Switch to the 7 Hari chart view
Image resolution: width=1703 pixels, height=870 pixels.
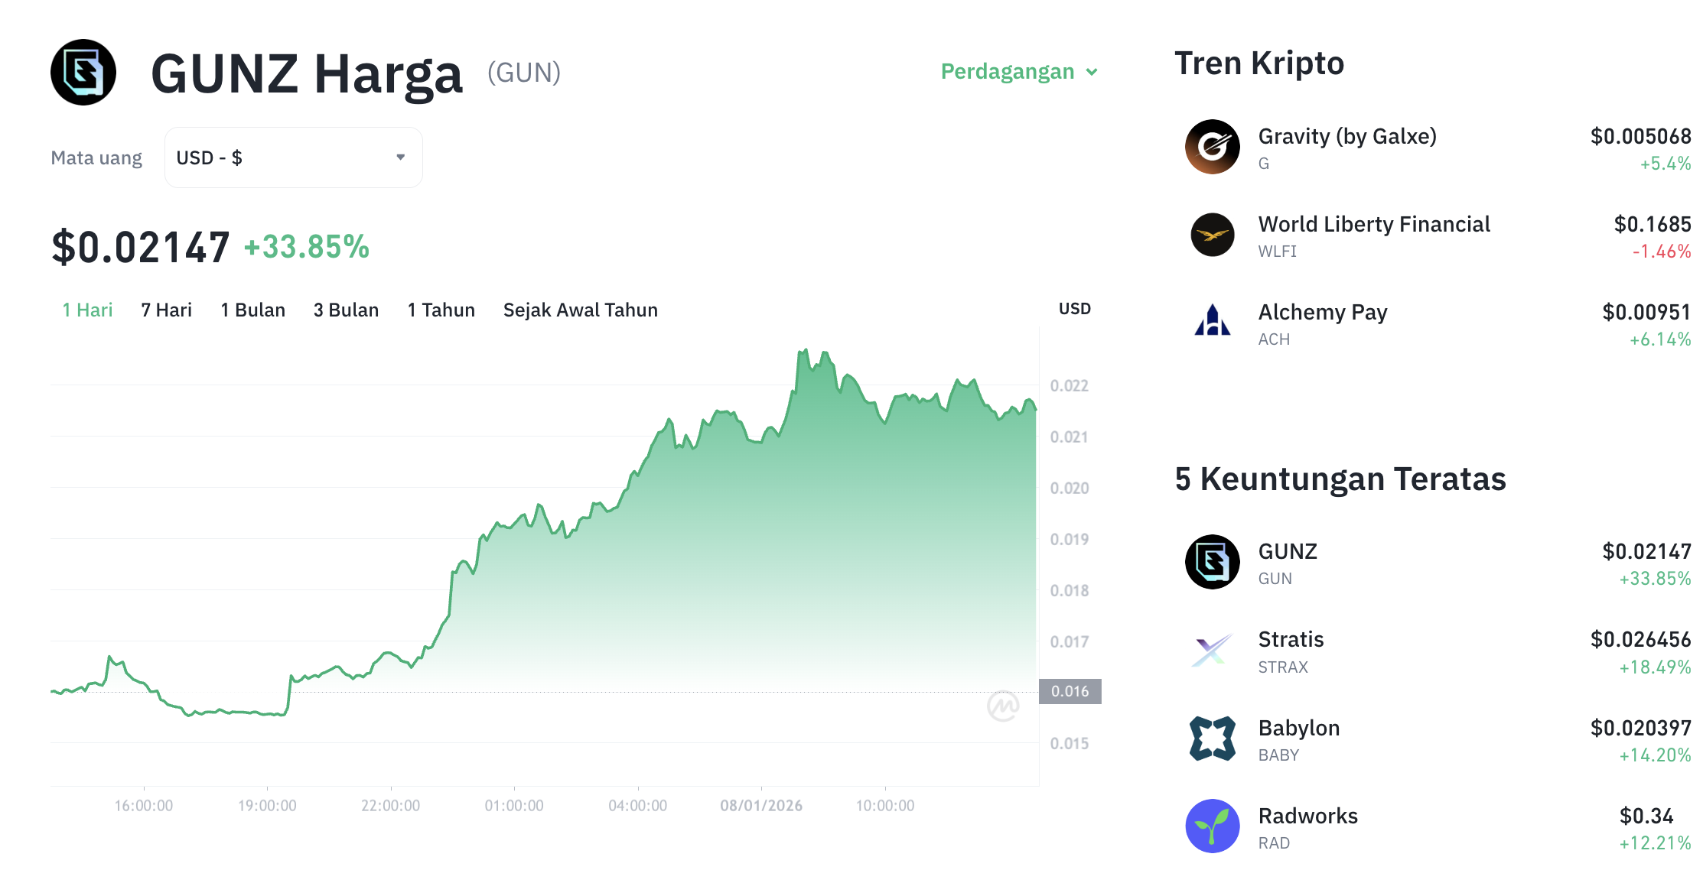coord(166,310)
